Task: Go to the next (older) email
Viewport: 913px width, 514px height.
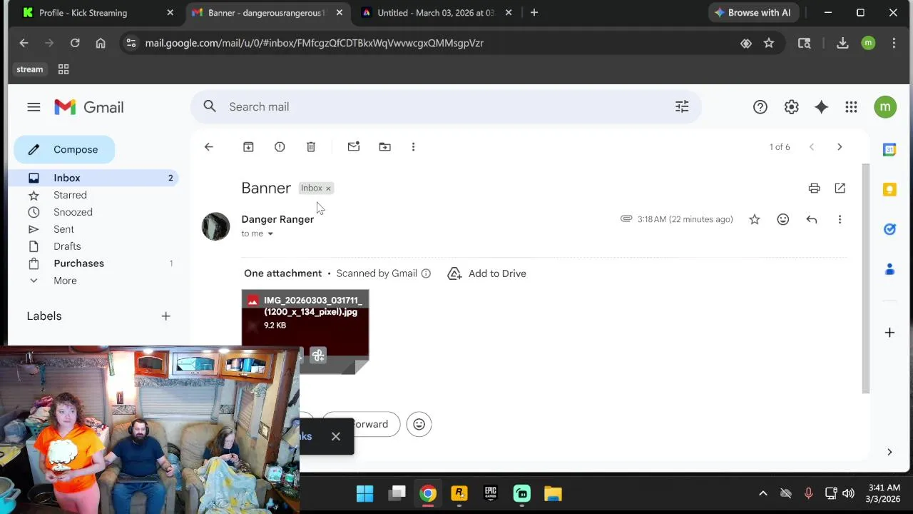Action: (x=840, y=146)
